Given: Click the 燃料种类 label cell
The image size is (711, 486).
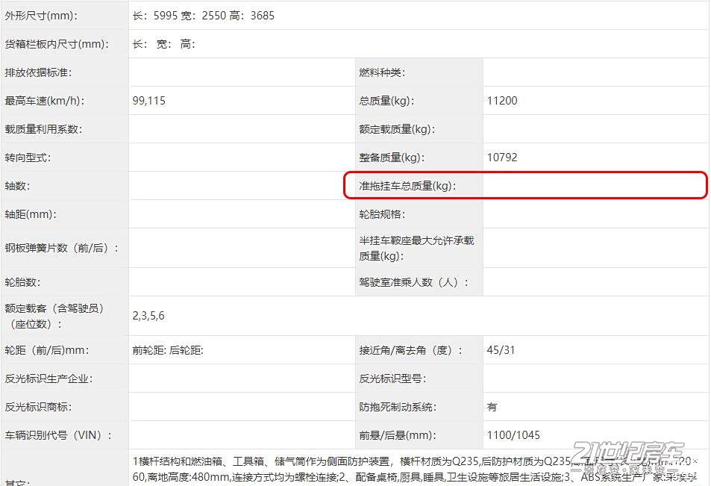Looking at the screenshot, I should (x=382, y=72).
